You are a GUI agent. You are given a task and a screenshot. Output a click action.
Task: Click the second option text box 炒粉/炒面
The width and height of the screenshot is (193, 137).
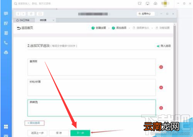pos(92,87)
